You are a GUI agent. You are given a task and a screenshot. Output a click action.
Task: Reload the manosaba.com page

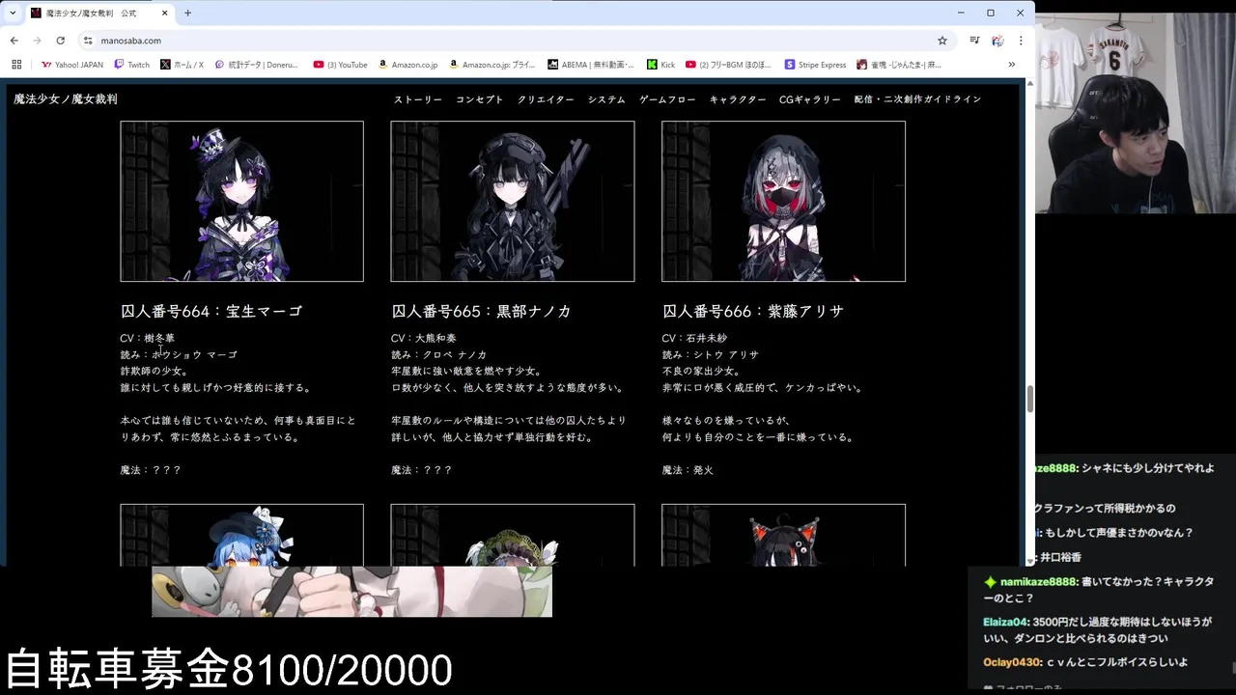point(60,41)
